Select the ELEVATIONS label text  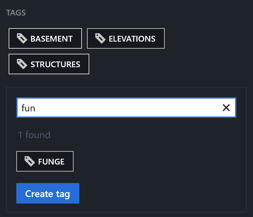click(x=132, y=39)
